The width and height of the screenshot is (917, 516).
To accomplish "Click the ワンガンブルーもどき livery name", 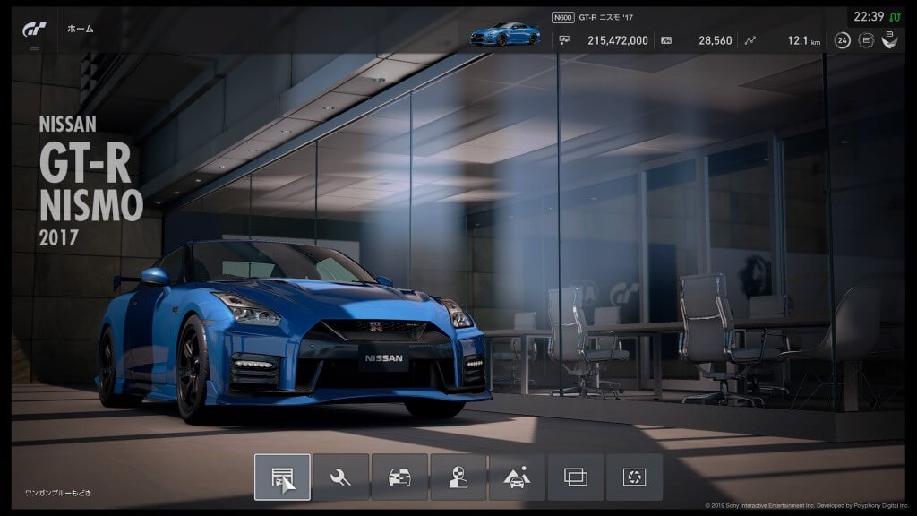I will click(58, 494).
